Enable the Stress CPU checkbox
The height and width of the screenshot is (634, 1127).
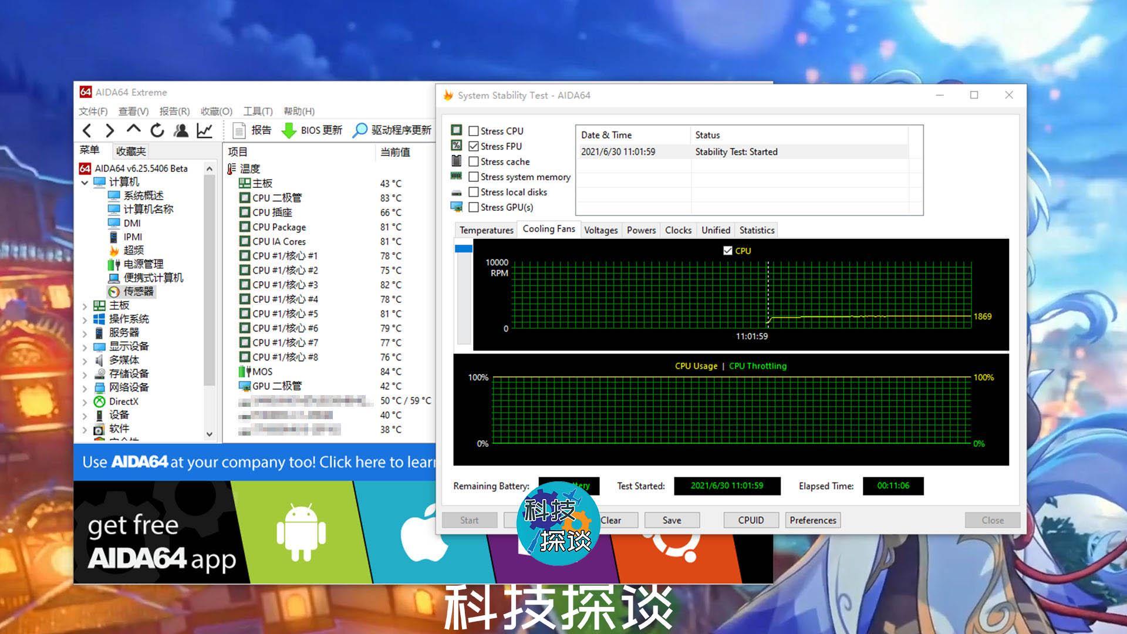(473, 130)
